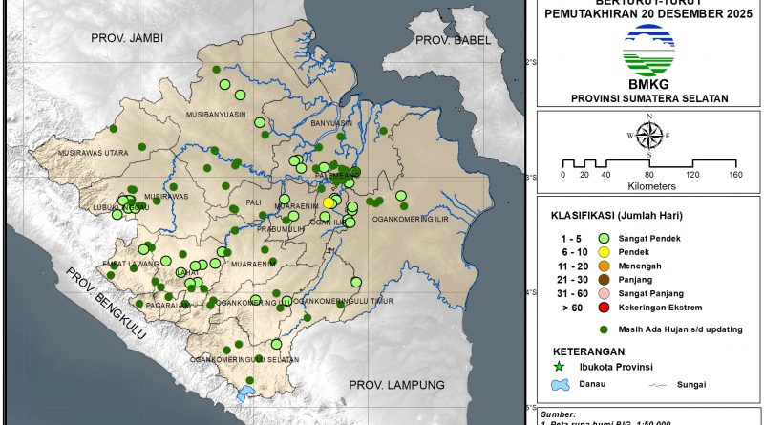Click the small dark green Masih Ada Hujan dot
This screenshot has height=425, width=764.
point(604,329)
